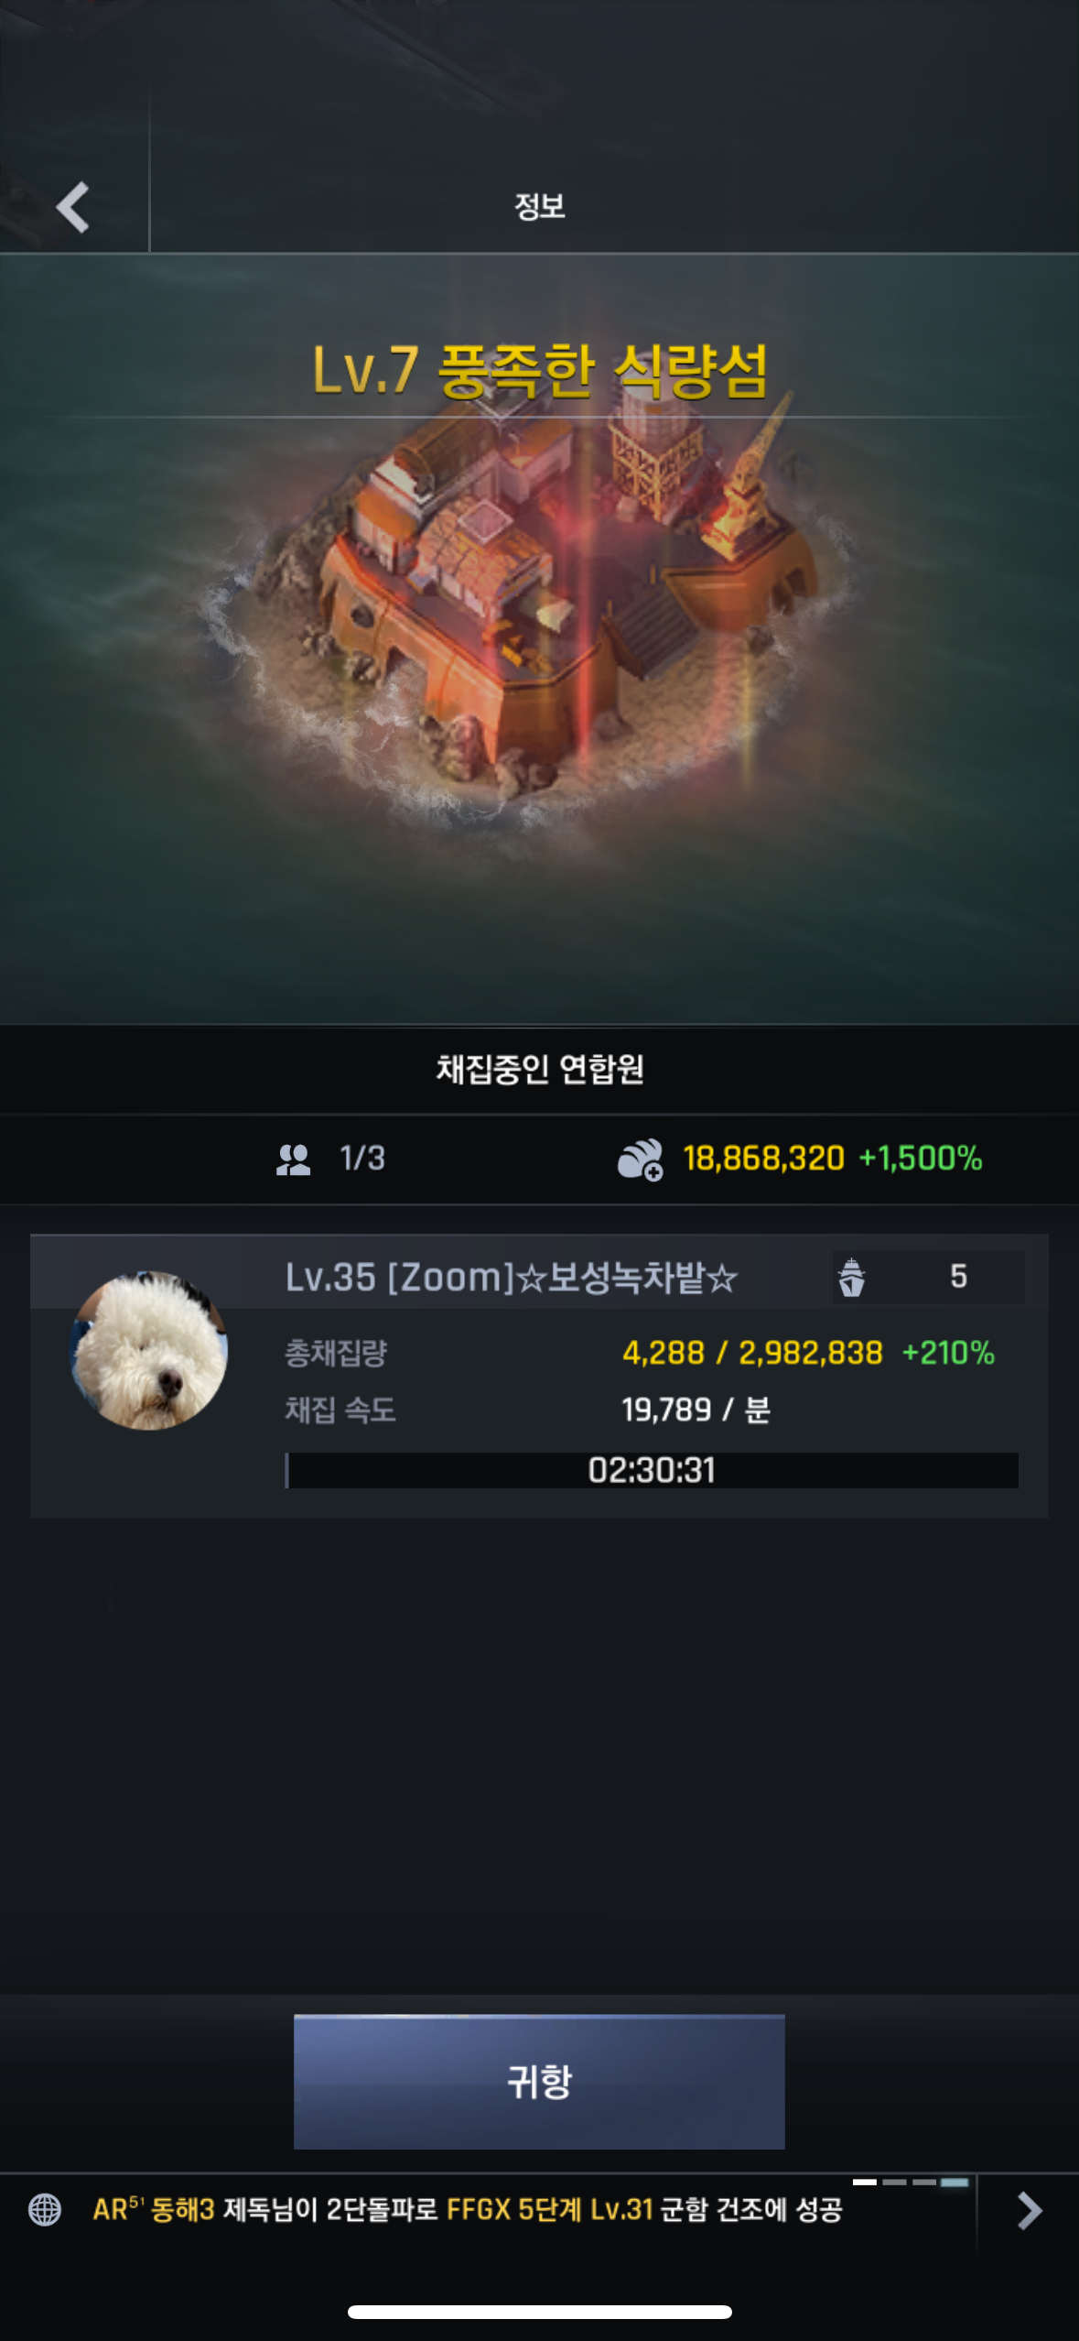
Task: Expand news ticker with the right chevron
Action: pyautogui.click(x=1030, y=2210)
